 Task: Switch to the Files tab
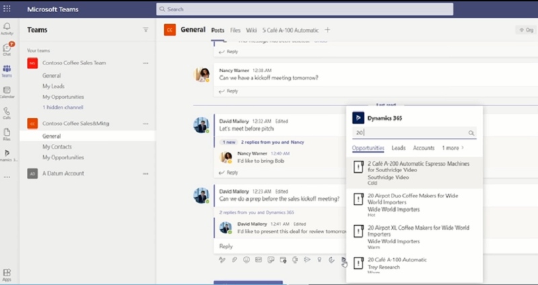235,30
